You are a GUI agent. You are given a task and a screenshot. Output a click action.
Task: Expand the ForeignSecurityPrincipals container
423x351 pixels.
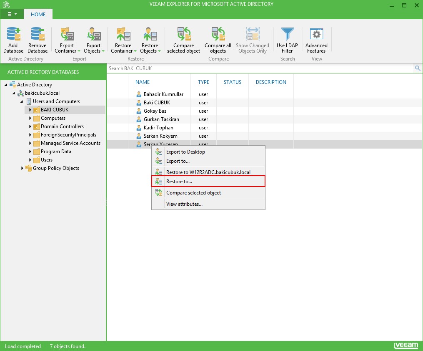30,135
